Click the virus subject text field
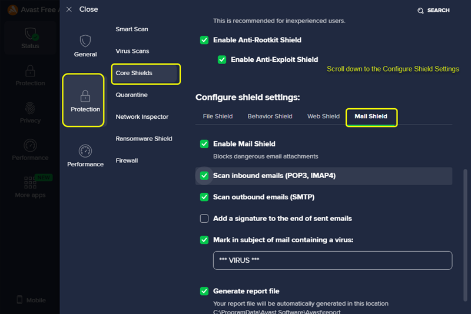471x314 pixels. point(332,260)
